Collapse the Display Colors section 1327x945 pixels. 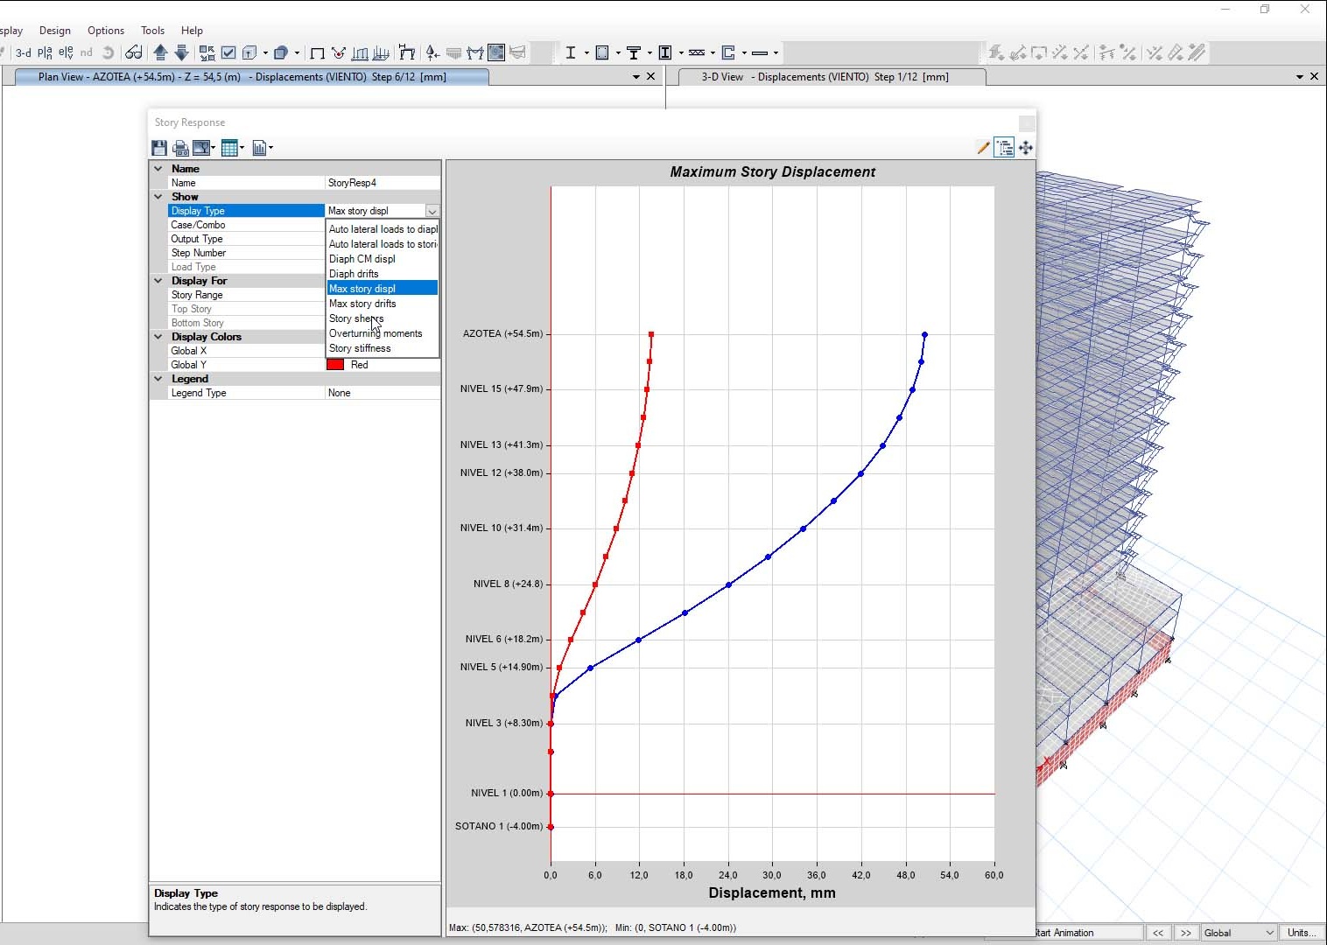point(158,337)
